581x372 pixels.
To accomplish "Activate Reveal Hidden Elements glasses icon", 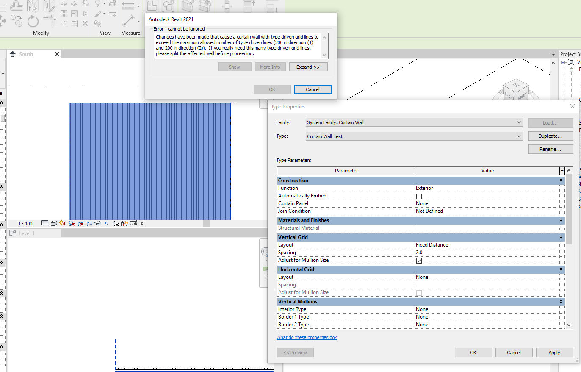I will pyautogui.click(x=99, y=223).
